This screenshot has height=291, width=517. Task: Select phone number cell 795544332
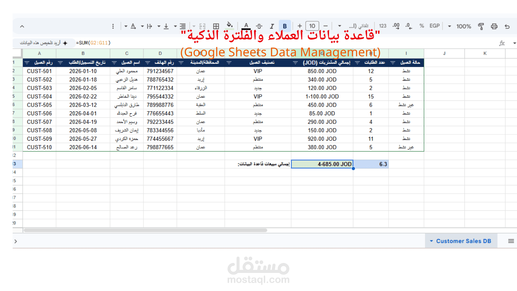(160, 96)
